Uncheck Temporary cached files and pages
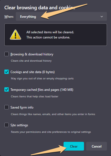 point(7,89)
